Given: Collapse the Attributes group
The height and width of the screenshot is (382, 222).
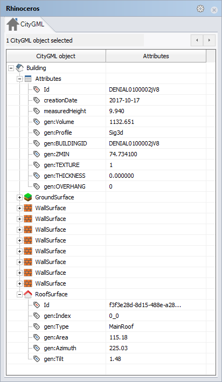Looking at the screenshot, I should pyautogui.click(x=19, y=79).
